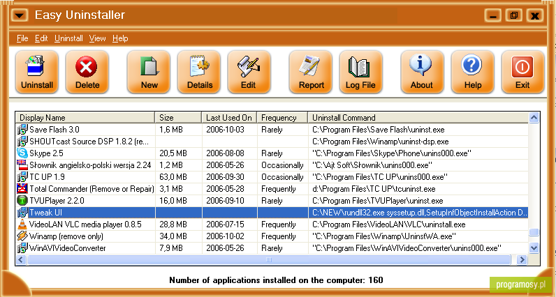The width and height of the screenshot is (556, 297).
Task: Open the title bar dropdown arrow menu
Action: [x=19, y=15]
